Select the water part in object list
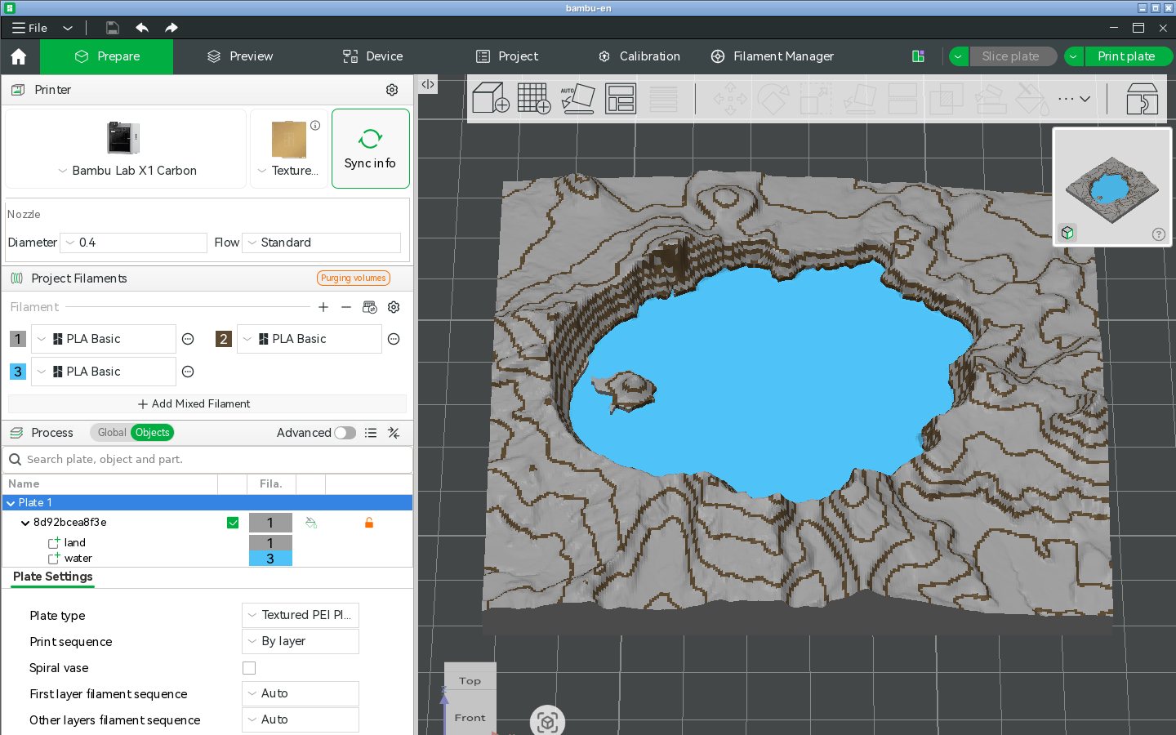1176x735 pixels. [78, 559]
